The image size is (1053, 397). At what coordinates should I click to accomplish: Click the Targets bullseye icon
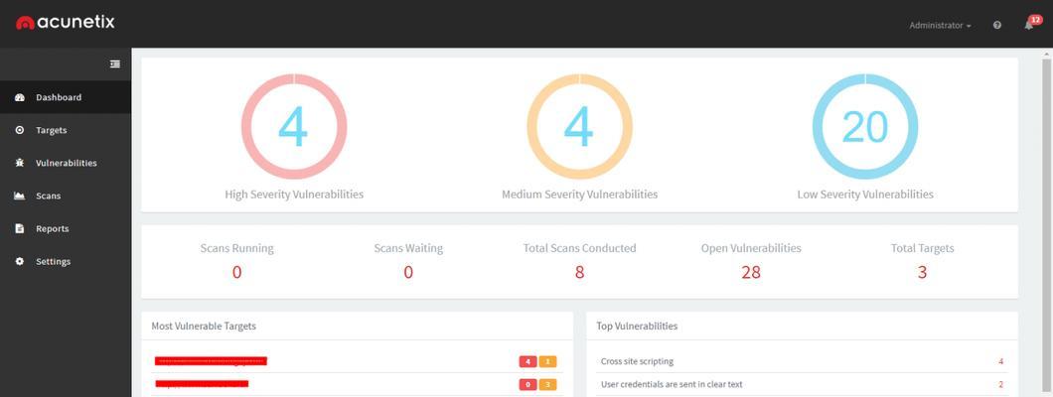pyautogui.click(x=20, y=130)
